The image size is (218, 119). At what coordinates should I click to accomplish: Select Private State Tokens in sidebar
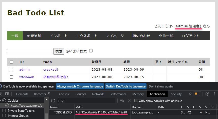(x=21, y=111)
